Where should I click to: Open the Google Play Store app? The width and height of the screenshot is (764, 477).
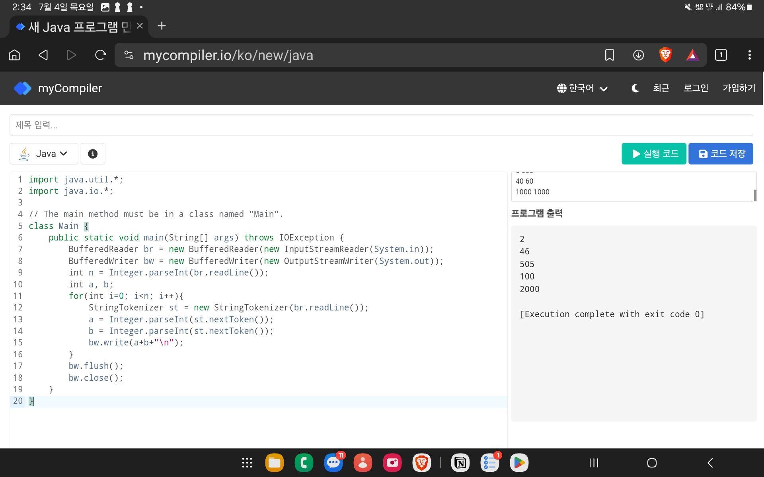(x=519, y=463)
